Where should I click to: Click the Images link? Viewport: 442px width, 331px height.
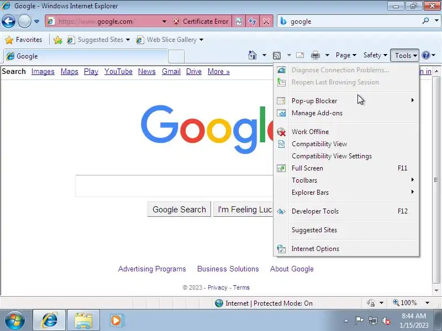coord(43,72)
